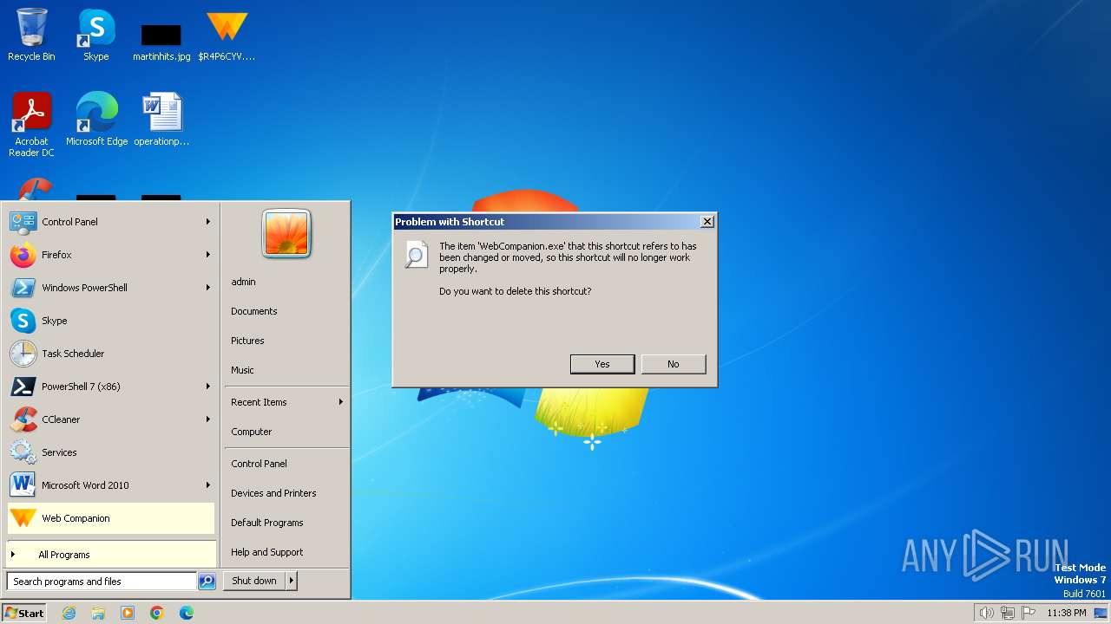Click the network tray icon

[x=1008, y=613]
